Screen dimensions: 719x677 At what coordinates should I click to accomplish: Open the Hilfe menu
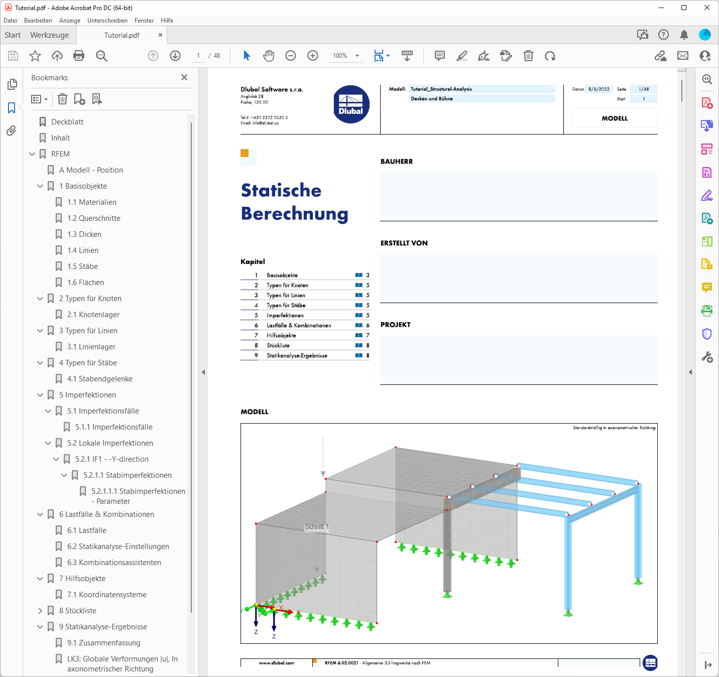coord(167,21)
